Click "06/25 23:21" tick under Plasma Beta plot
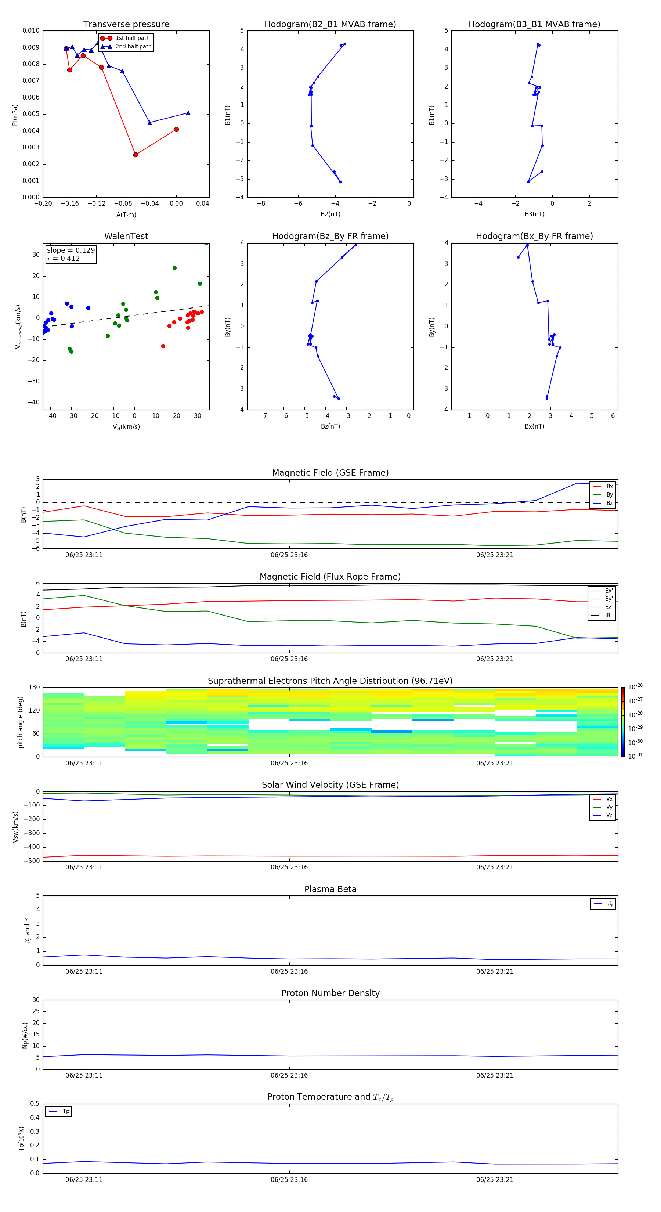Screen dimensions: 661x1212 pyautogui.click(x=494, y=971)
